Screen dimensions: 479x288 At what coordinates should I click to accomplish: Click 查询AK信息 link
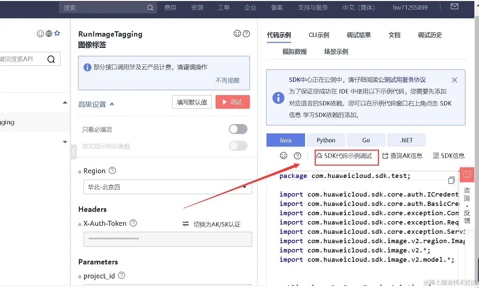coord(402,156)
